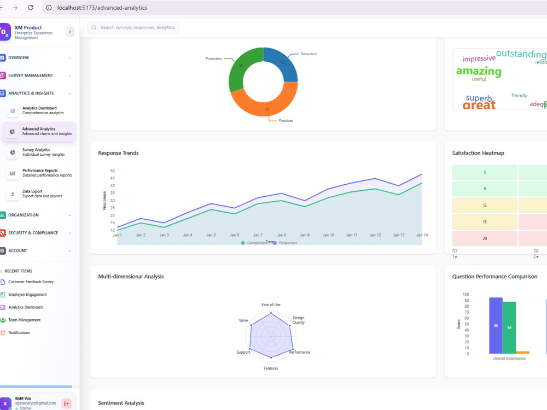Click the search surveys input field
547x410 pixels.
click(133, 27)
